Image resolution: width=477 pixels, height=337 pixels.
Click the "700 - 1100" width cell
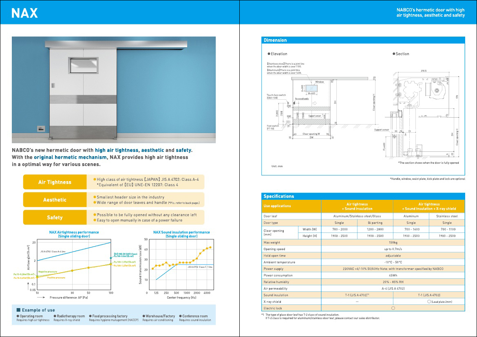448,229
